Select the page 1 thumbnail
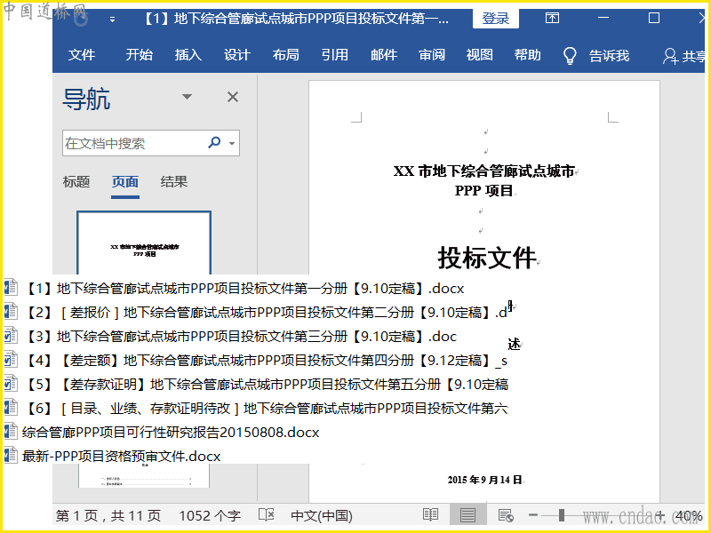The height and width of the screenshot is (533, 711). coord(144,243)
